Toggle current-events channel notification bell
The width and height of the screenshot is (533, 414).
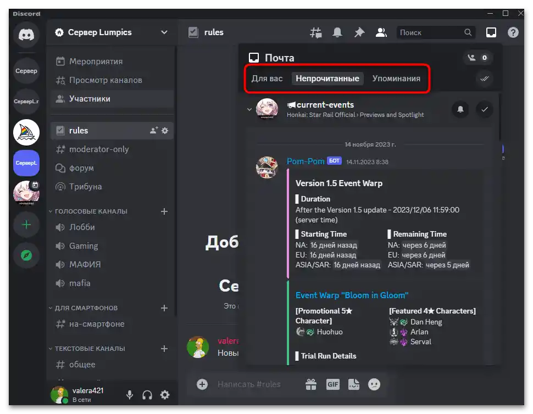(460, 109)
